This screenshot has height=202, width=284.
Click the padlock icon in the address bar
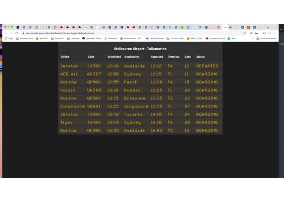(23, 33)
